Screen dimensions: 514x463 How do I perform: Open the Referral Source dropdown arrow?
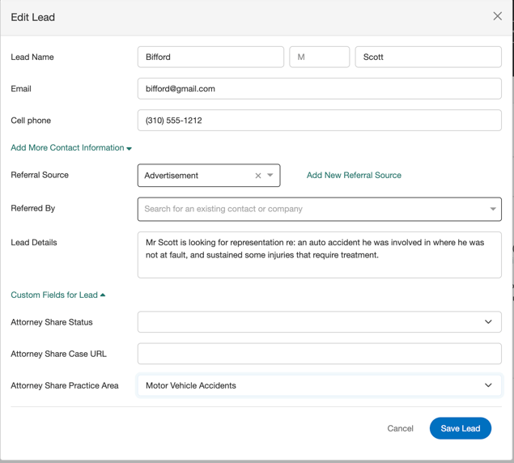point(270,176)
